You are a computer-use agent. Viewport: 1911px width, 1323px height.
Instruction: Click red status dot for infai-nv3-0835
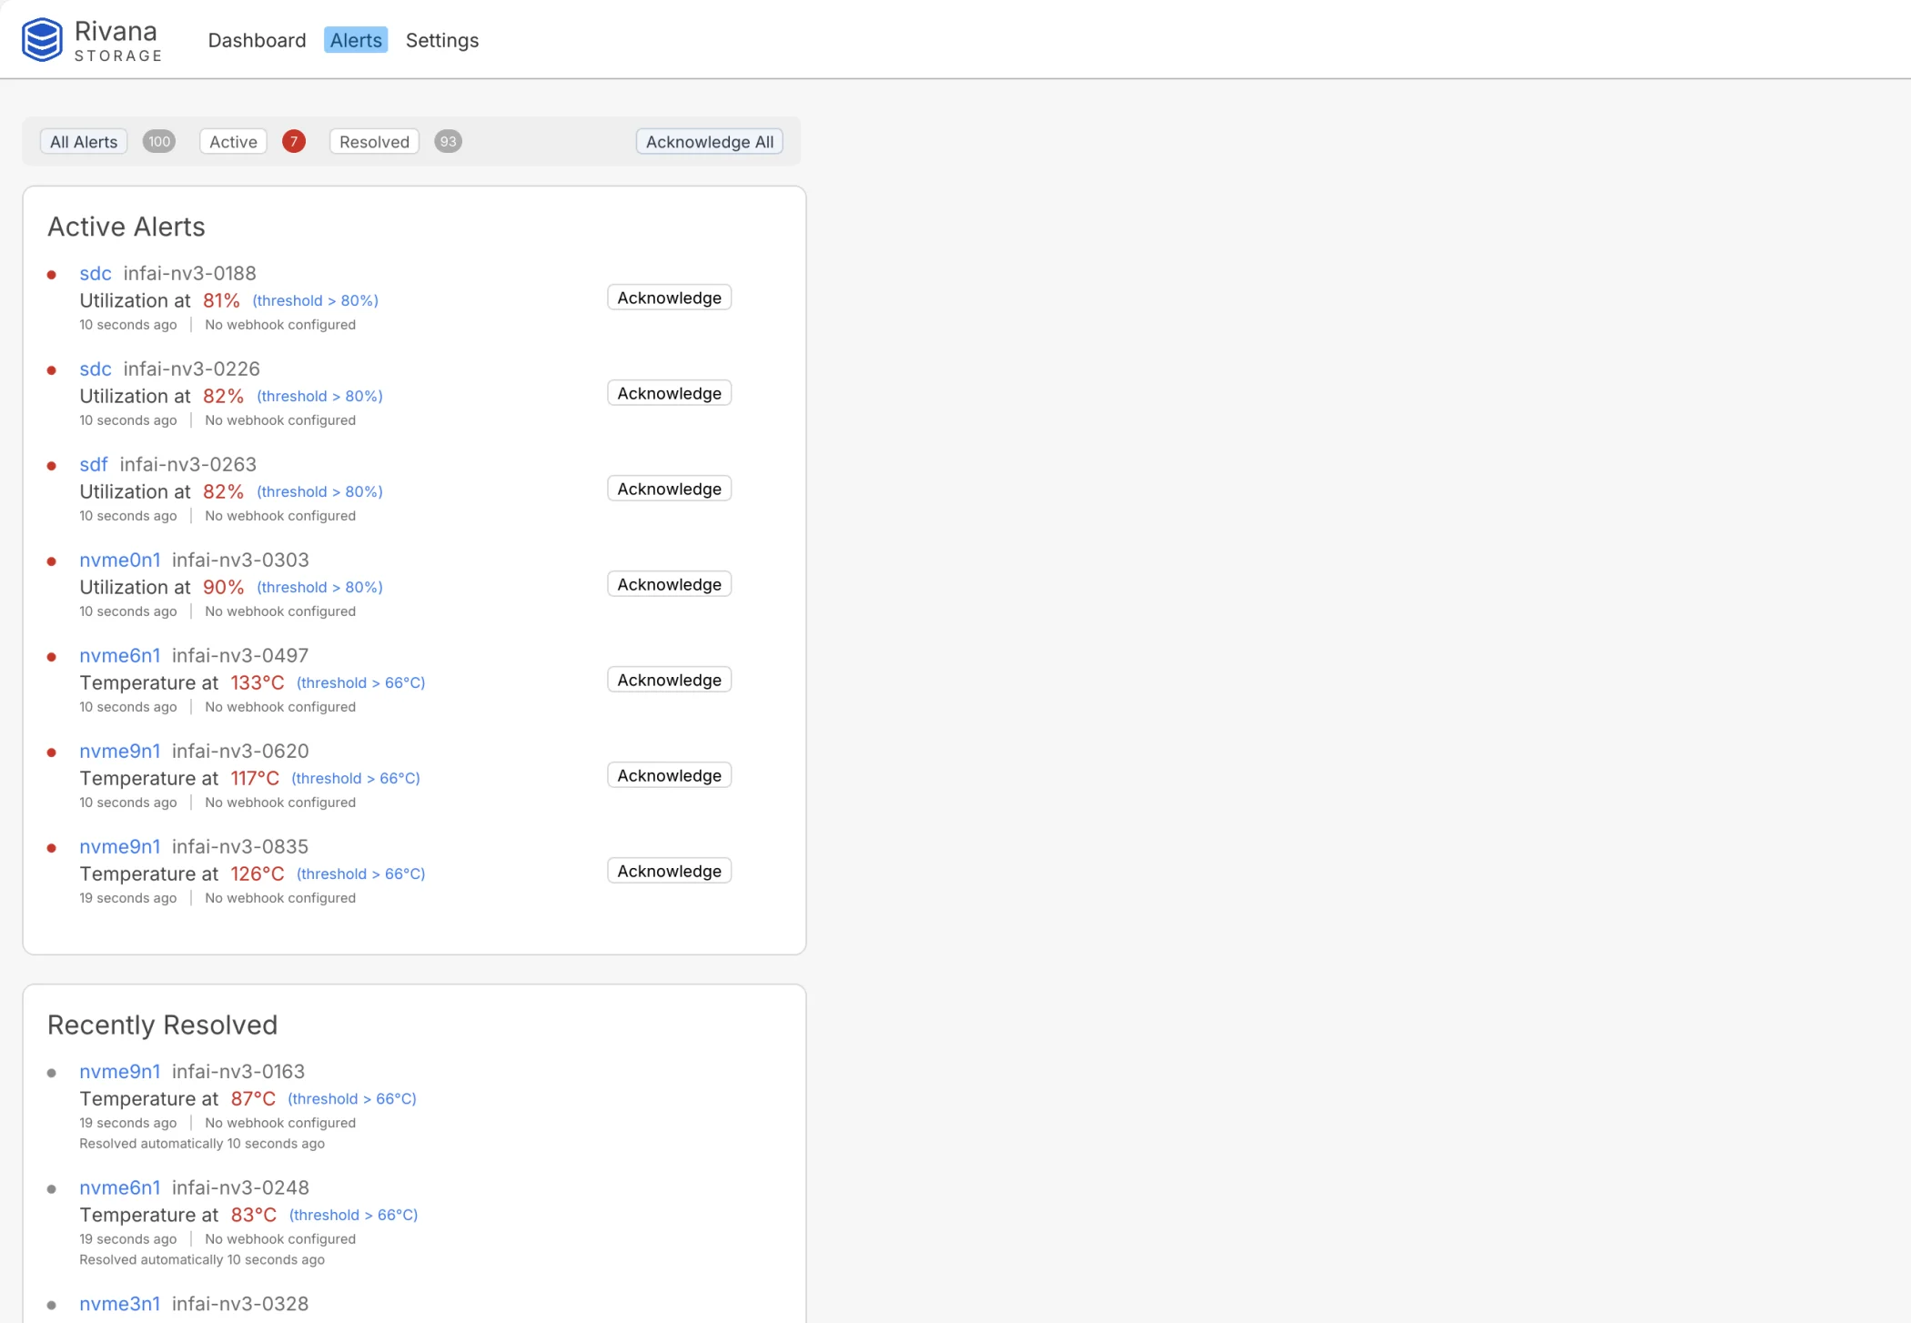[x=52, y=848]
